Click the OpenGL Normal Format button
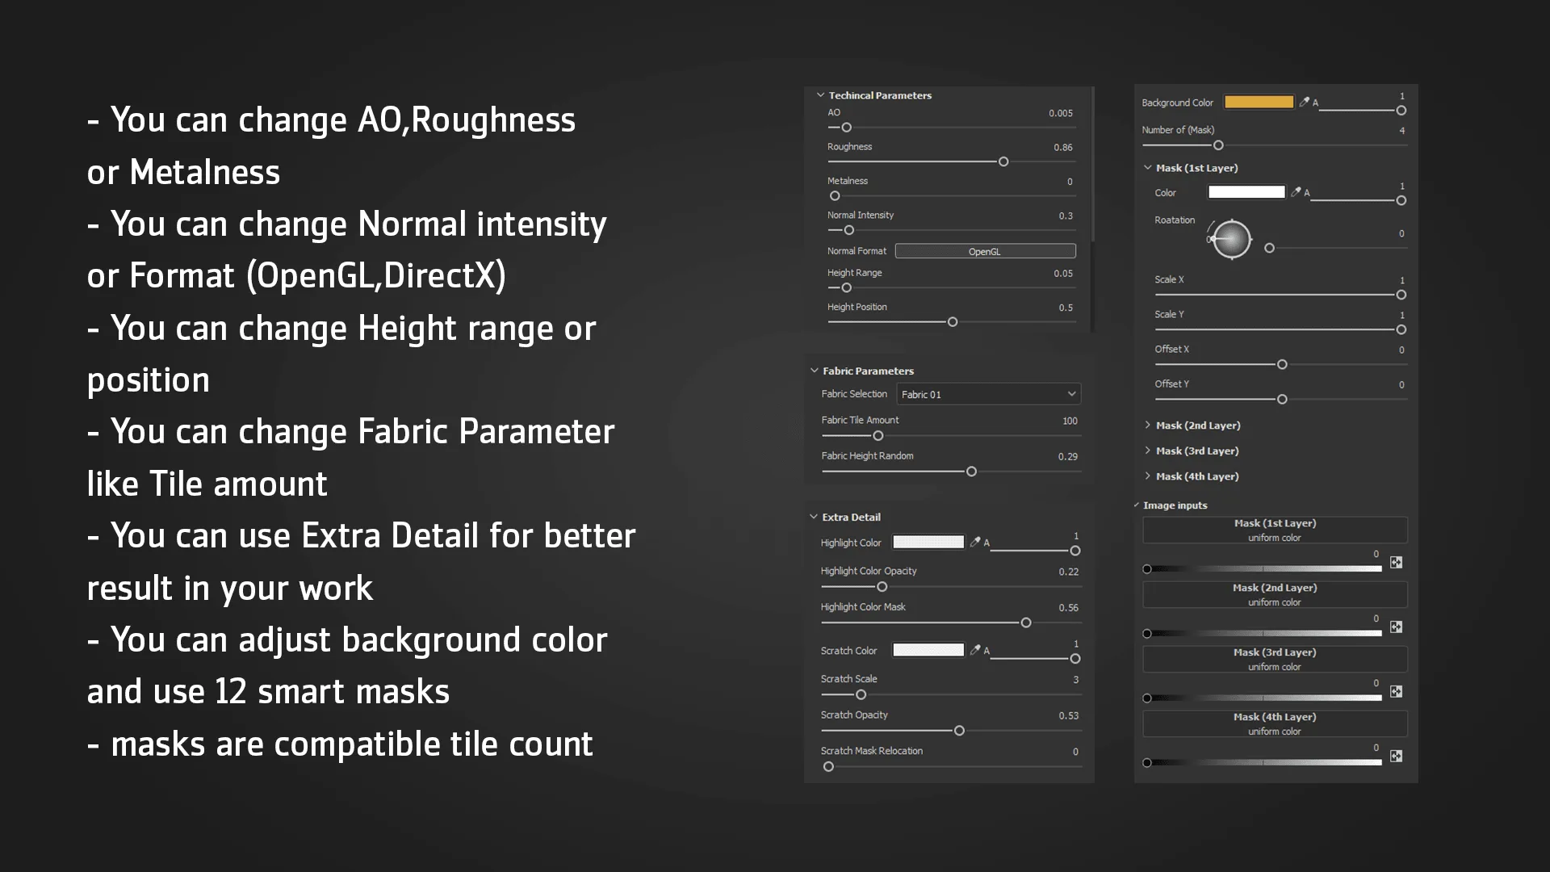The width and height of the screenshot is (1550, 872). point(985,251)
